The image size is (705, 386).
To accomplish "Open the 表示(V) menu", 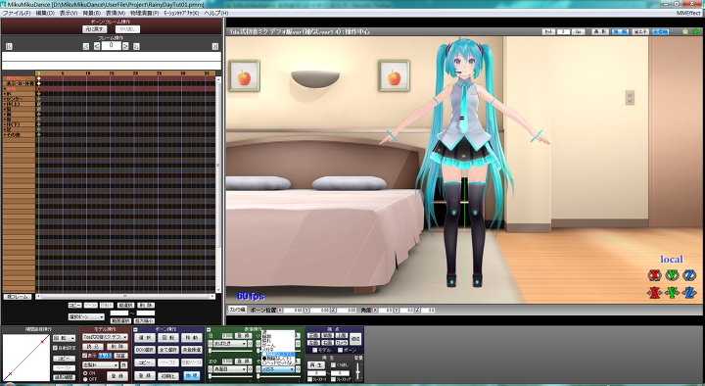I will click(x=69, y=13).
